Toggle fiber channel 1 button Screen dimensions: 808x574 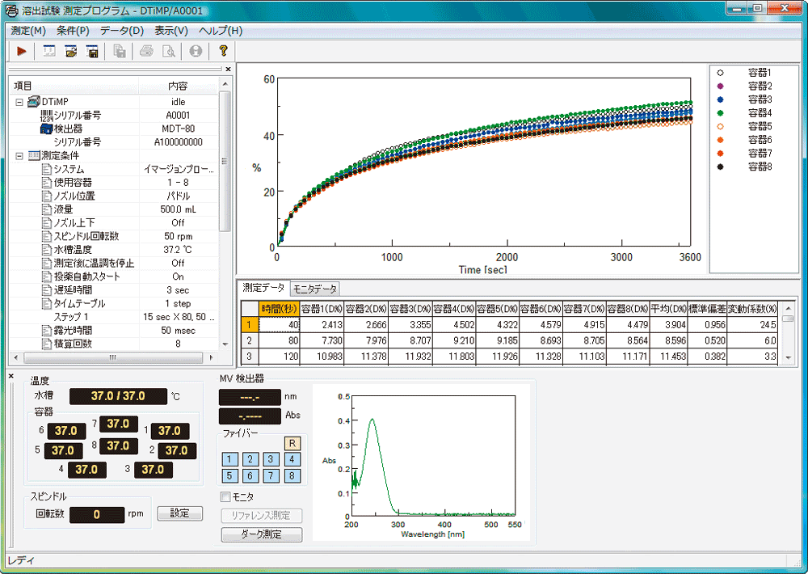[229, 459]
